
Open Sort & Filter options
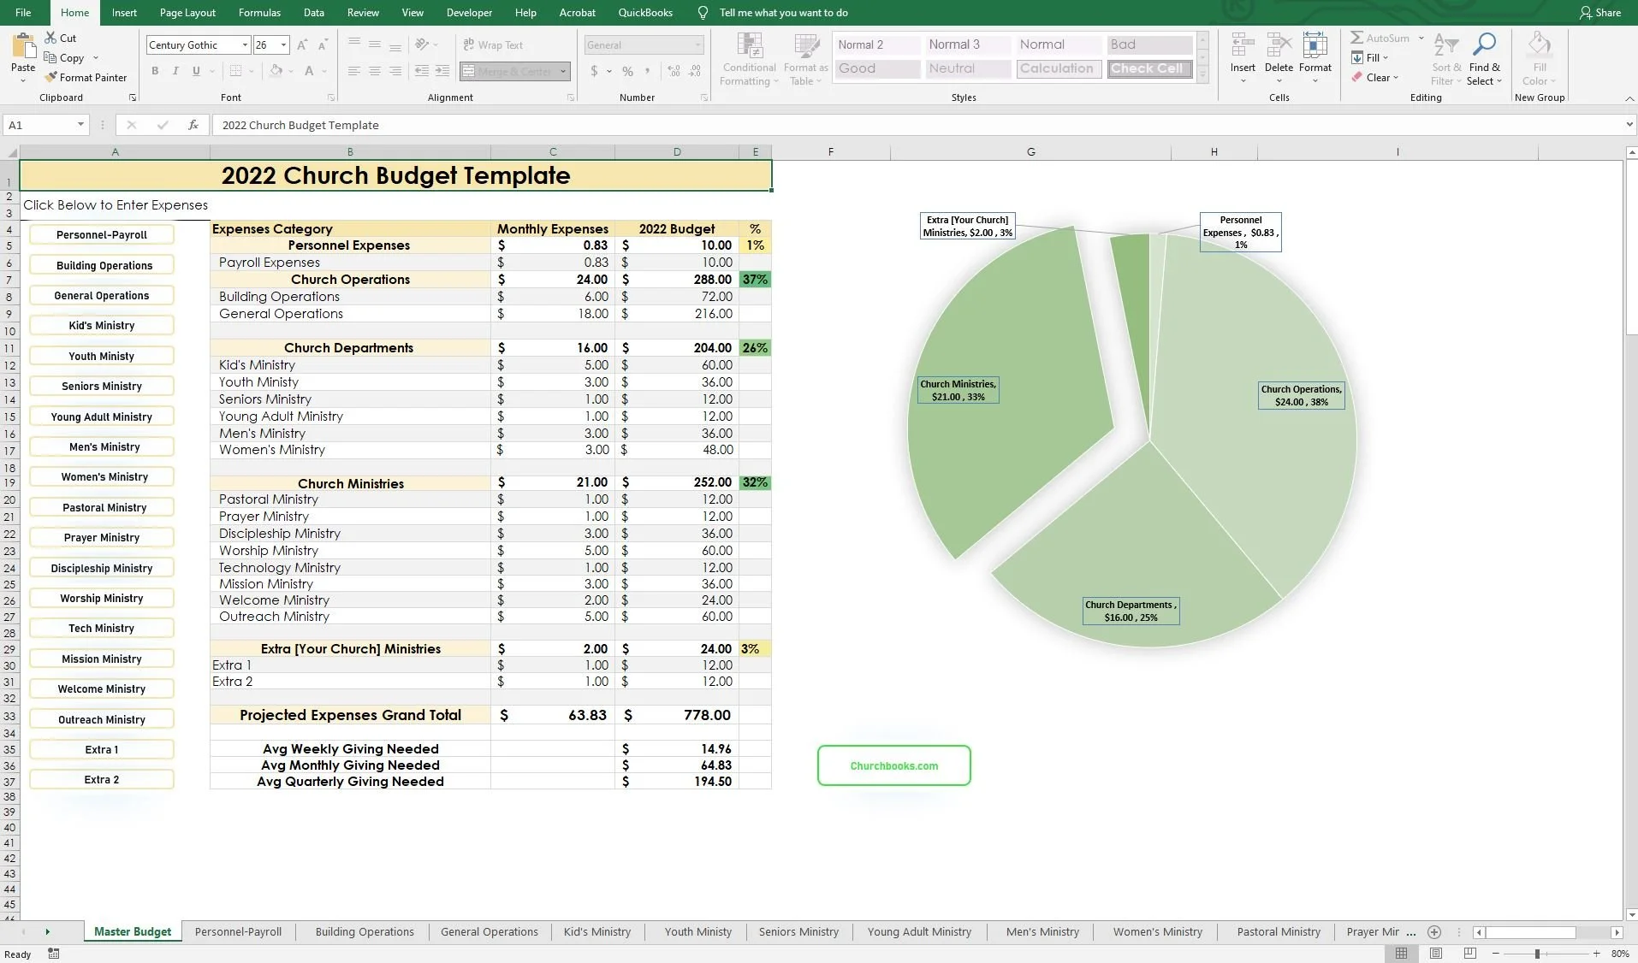(1445, 58)
